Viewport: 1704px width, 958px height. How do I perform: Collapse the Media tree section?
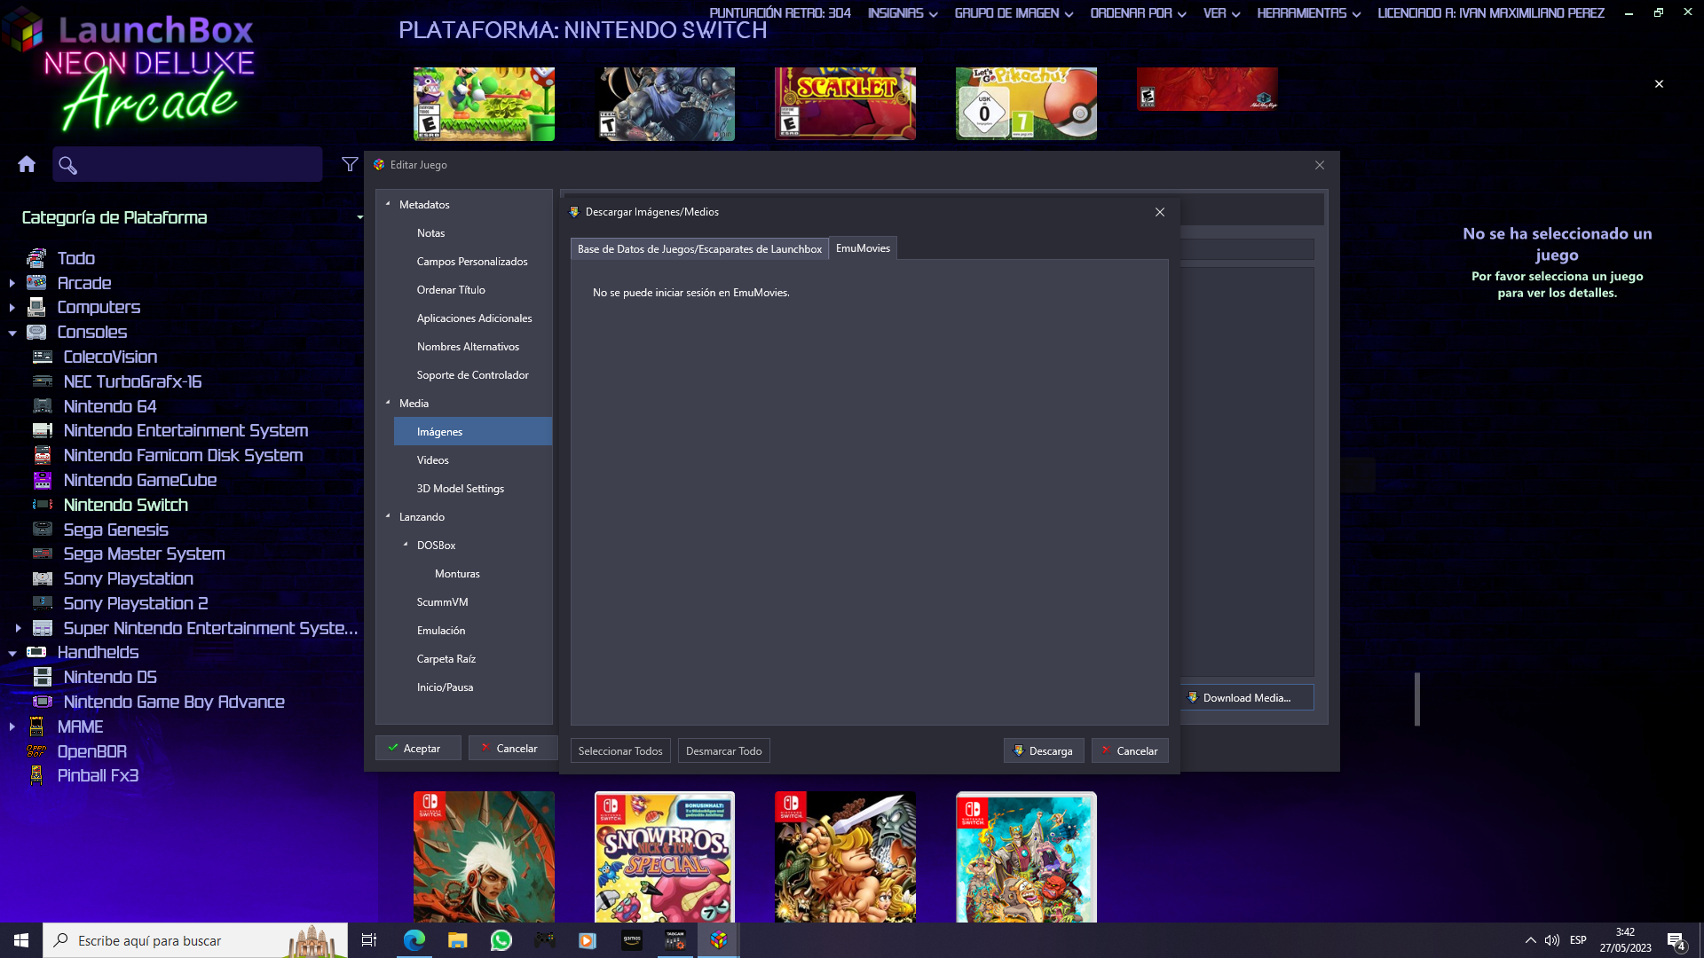(x=388, y=403)
